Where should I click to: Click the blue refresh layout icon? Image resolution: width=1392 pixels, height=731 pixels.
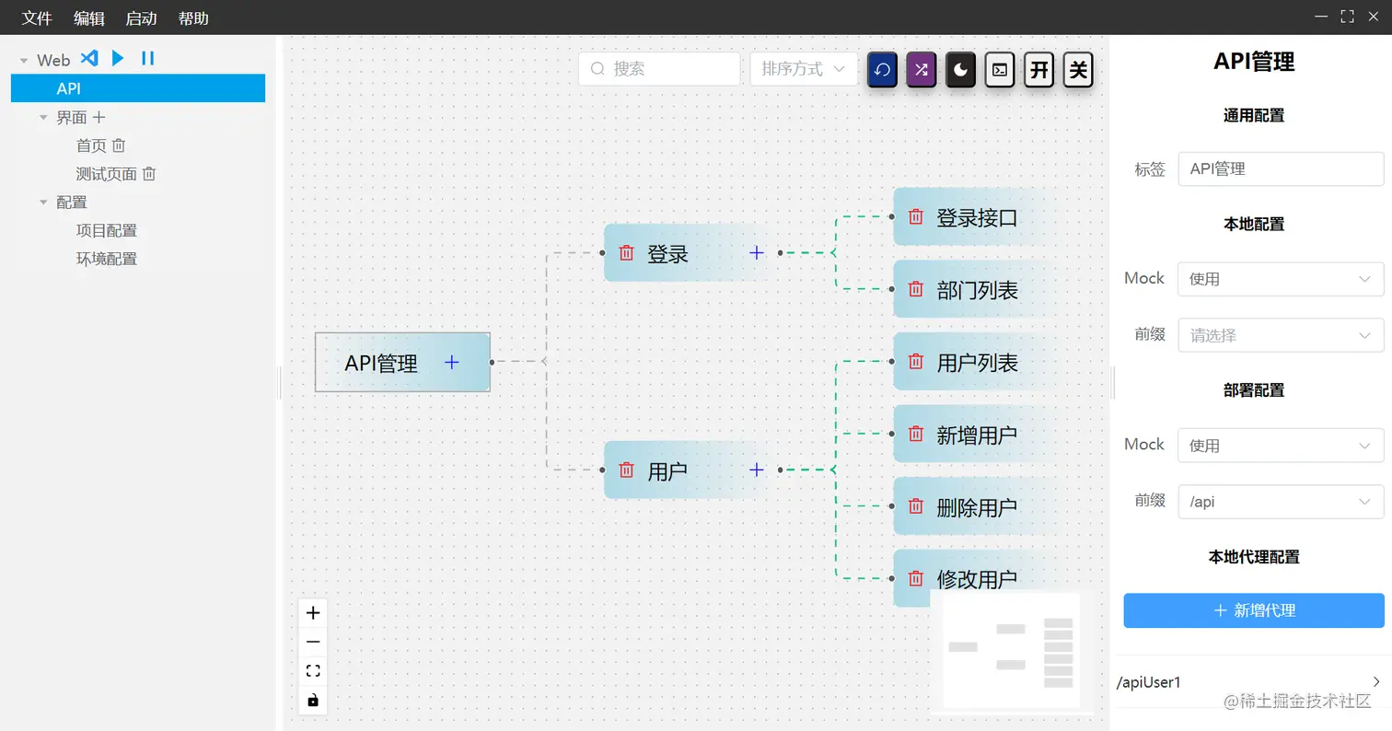[x=881, y=69]
